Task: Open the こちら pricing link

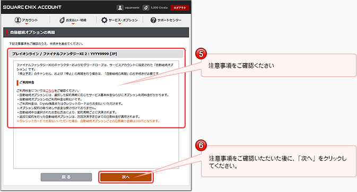Action: click(x=50, y=90)
